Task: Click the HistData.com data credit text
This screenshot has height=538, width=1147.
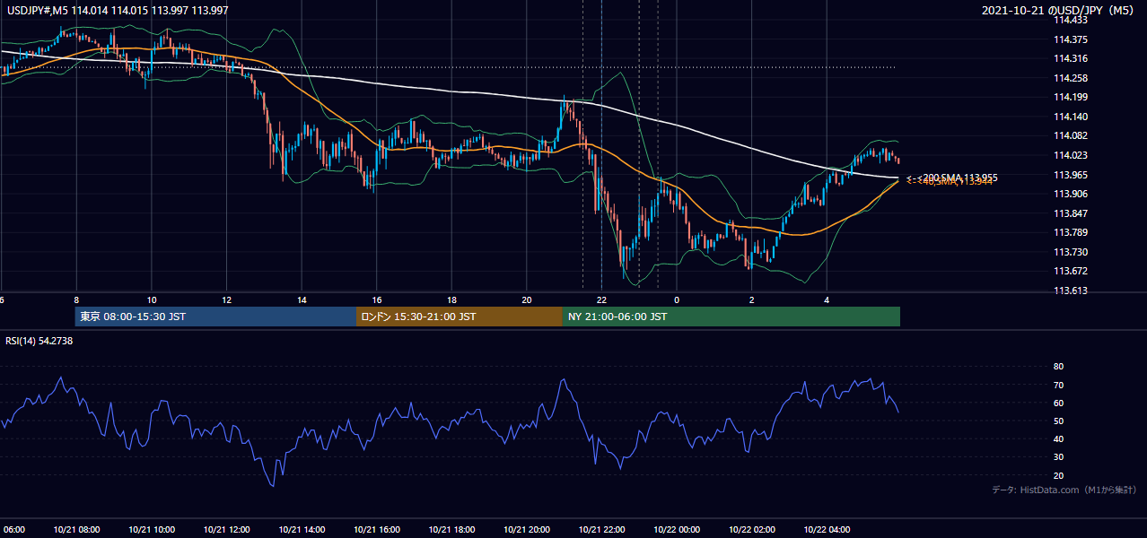Action: pyautogui.click(x=1064, y=490)
